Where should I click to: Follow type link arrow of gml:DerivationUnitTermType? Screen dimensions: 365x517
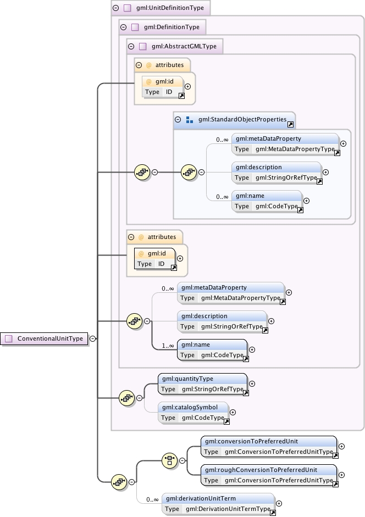pos(273,513)
